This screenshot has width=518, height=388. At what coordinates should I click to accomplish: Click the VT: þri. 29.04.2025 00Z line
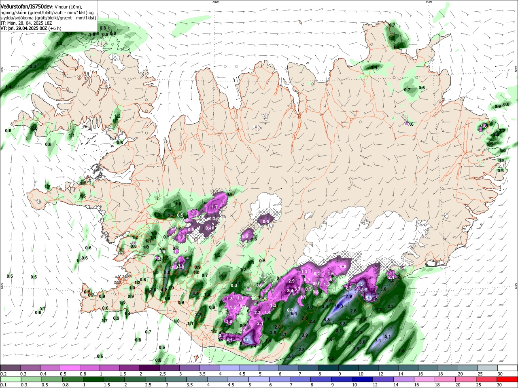31,28
